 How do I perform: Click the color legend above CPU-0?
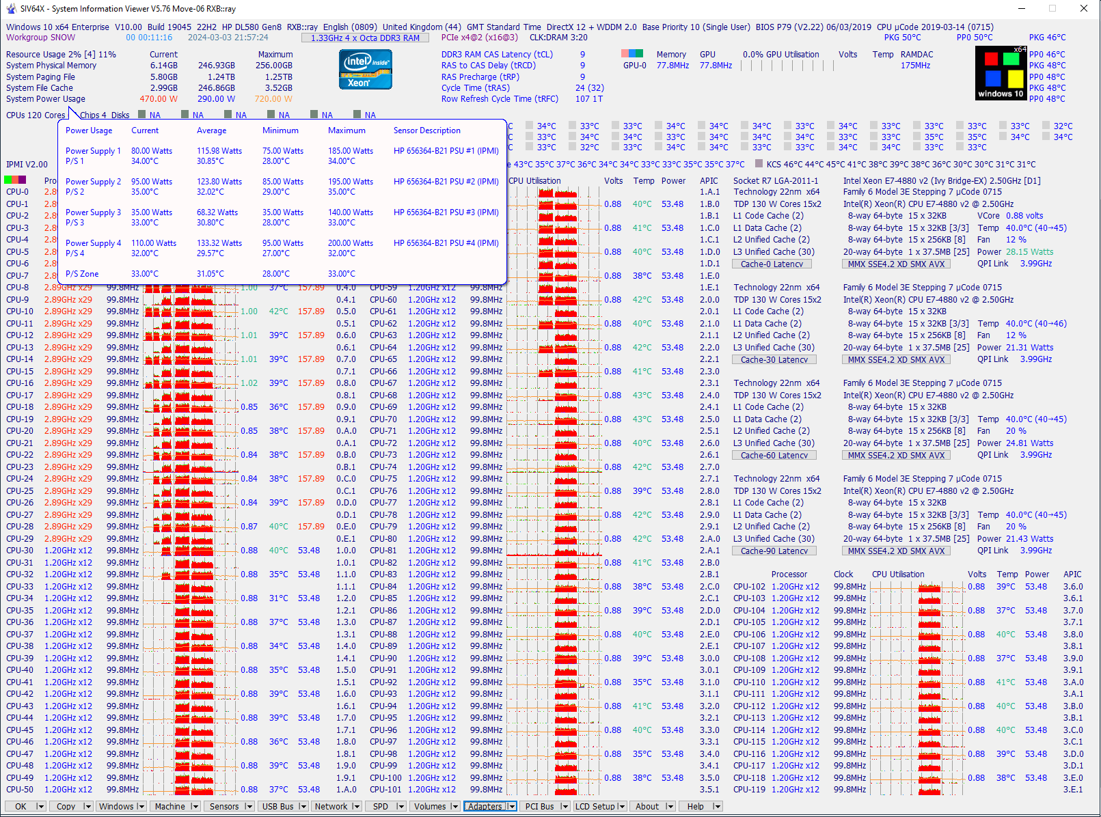15,180
